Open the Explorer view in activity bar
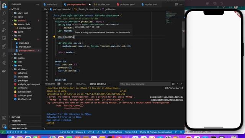This screenshot has height=138, width=245. click(x=4, y=6)
